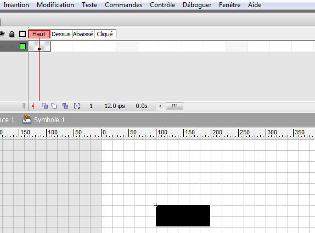
Task: Click the timeline scrollbar left arrow
Action: point(160,106)
